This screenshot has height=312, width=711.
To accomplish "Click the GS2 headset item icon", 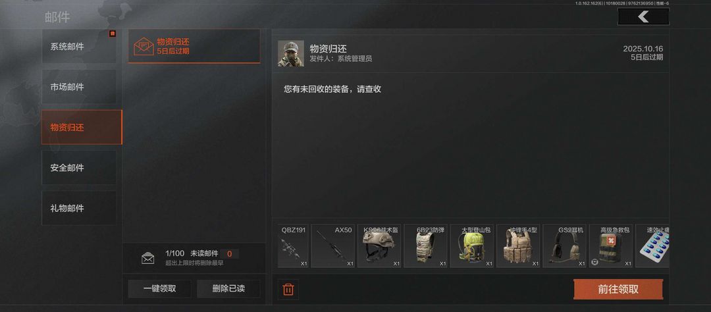I will (564, 246).
